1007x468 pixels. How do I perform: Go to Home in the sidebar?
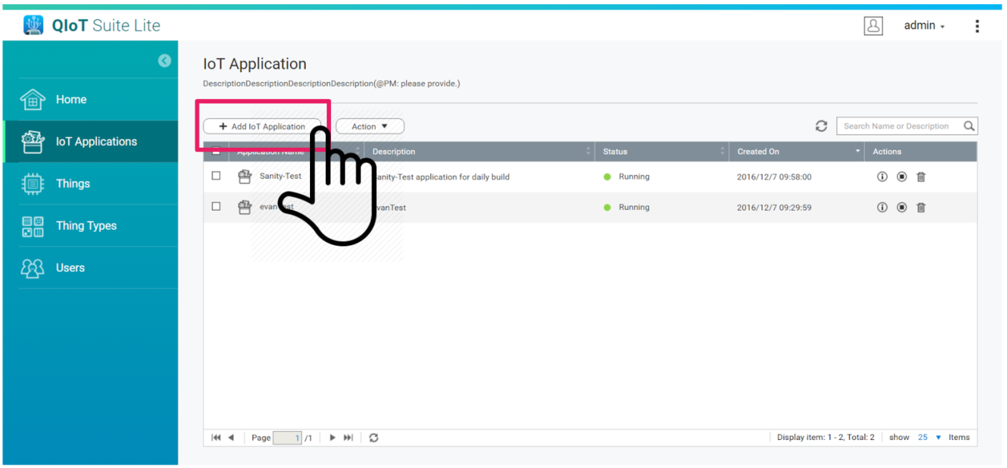pyautogui.click(x=70, y=99)
